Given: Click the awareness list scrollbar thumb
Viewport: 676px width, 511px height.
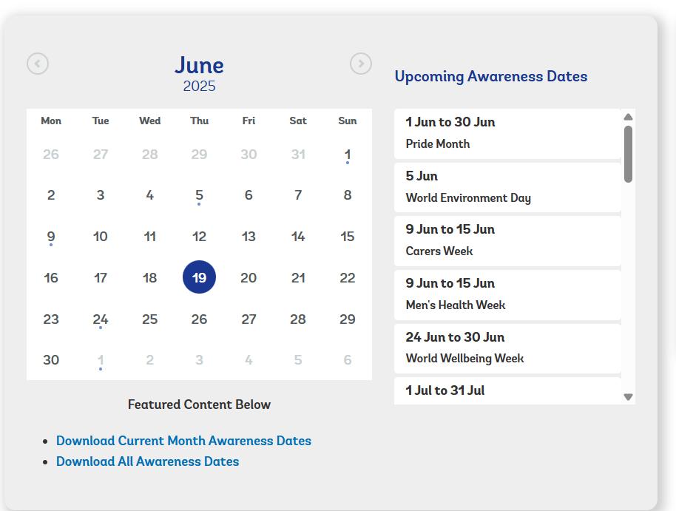Looking at the screenshot, I should (x=628, y=154).
